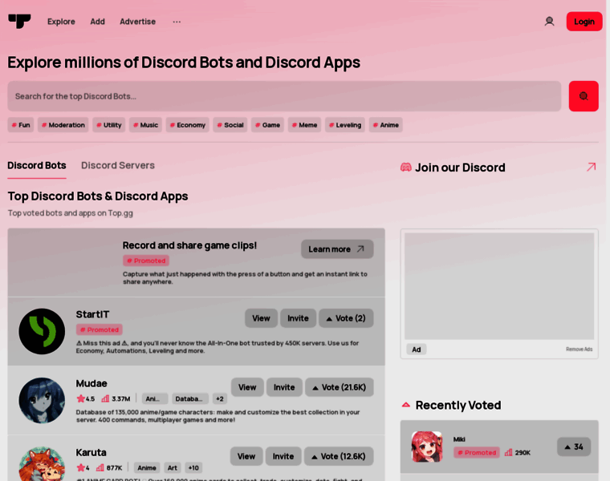
Task: Select the Meme tag
Action: tap(305, 125)
